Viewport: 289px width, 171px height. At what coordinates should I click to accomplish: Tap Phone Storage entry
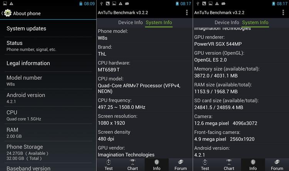(x=48, y=152)
